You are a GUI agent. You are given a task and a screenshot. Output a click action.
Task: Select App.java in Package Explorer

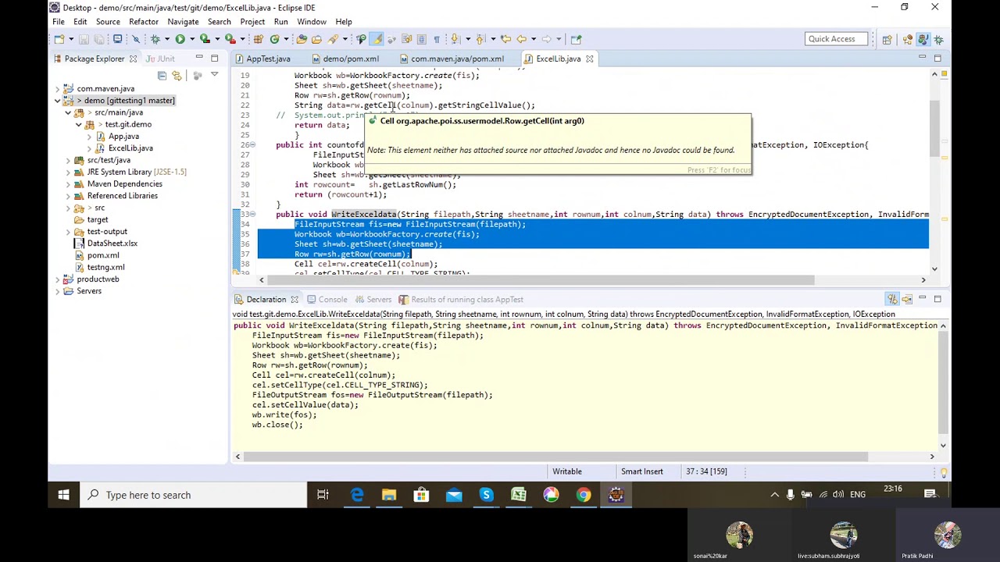[123, 137]
